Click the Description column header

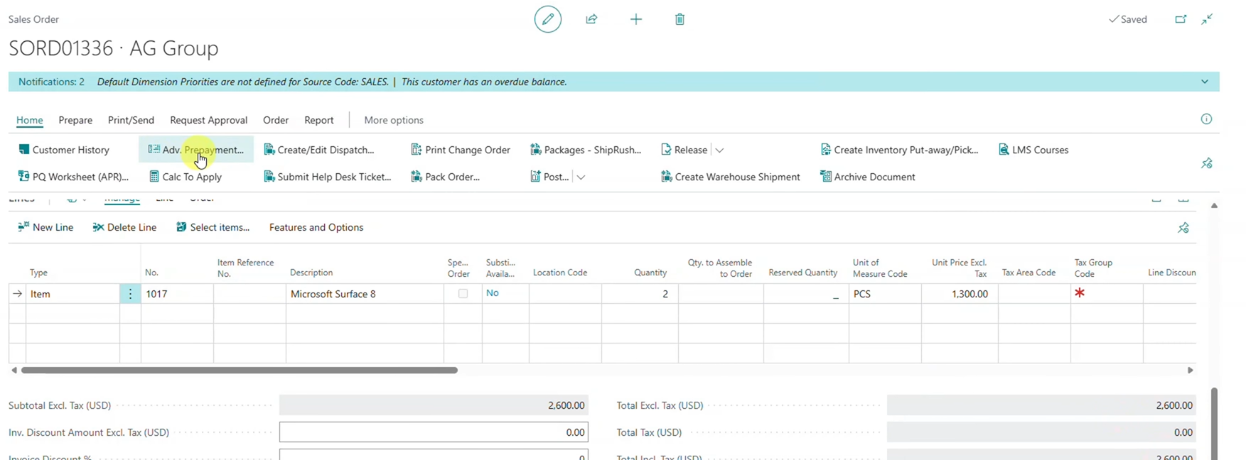click(311, 273)
